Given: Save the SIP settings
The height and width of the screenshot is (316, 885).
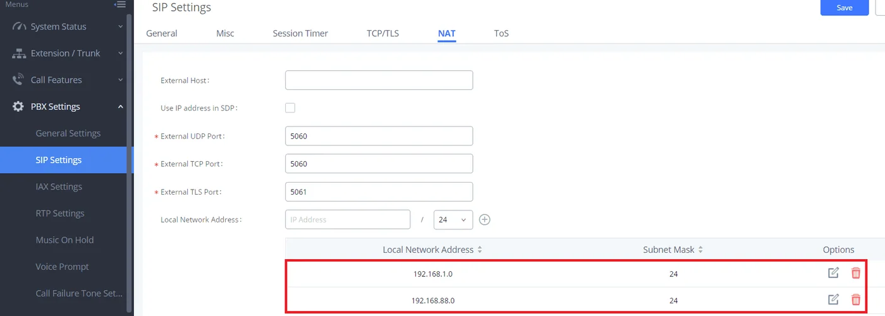Looking at the screenshot, I should point(845,8).
